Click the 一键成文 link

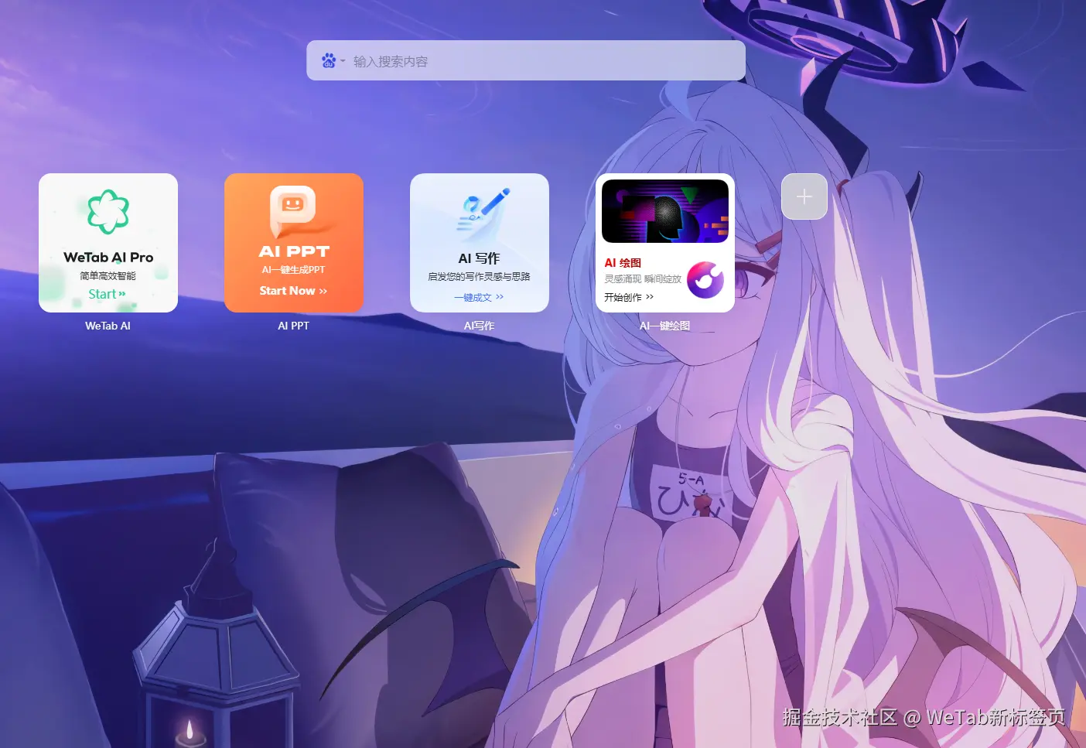tap(479, 297)
